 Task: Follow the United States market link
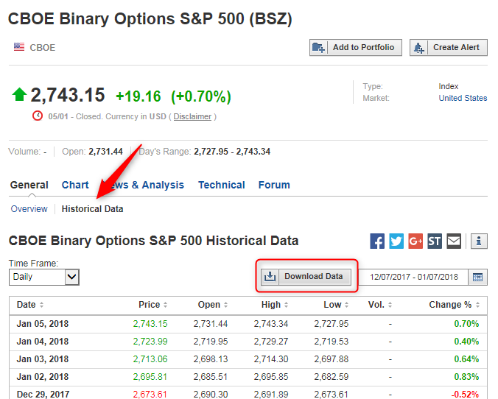[463, 98]
